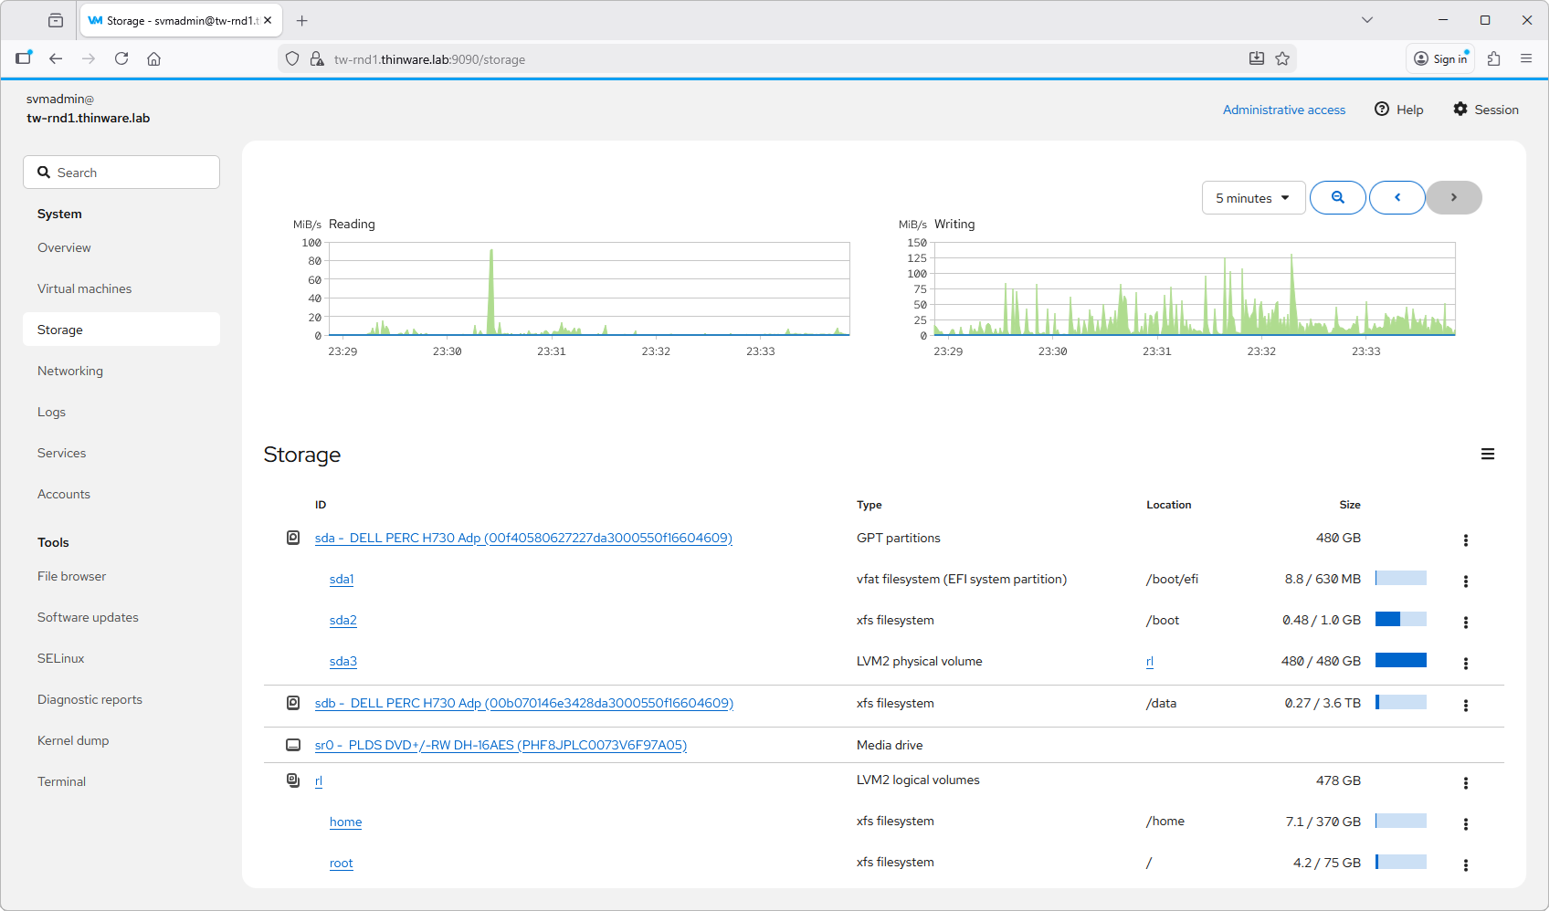Click the browser reload icon
The image size is (1549, 911).
(121, 58)
